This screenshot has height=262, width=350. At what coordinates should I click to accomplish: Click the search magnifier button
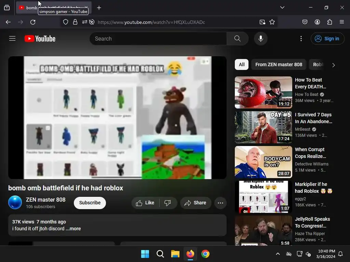(x=238, y=39)
